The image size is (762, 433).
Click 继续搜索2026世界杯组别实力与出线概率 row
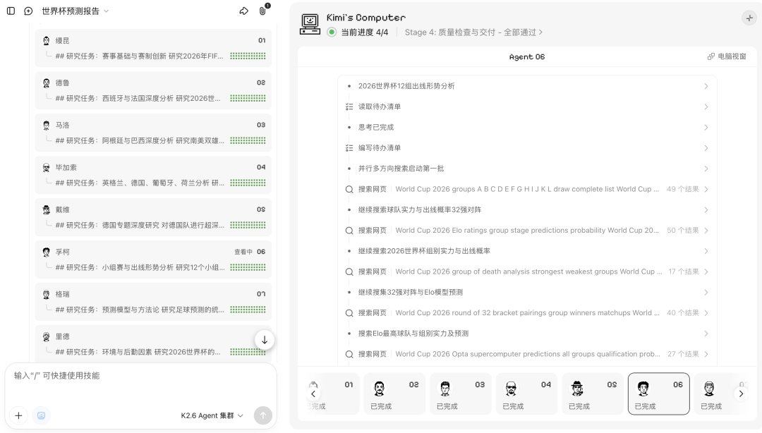pos(527,251)
